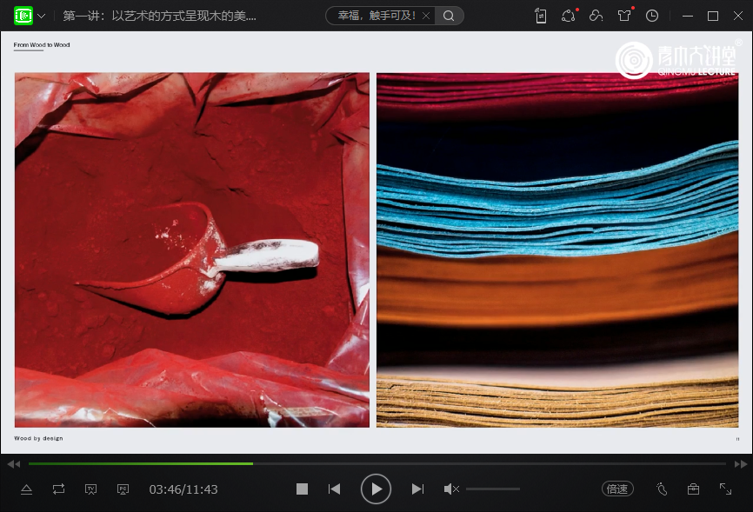The height and width of the screenshot is (512, 753).
Task: Expand the dropdown arrow beside the logo
Action: pos(42,16)
